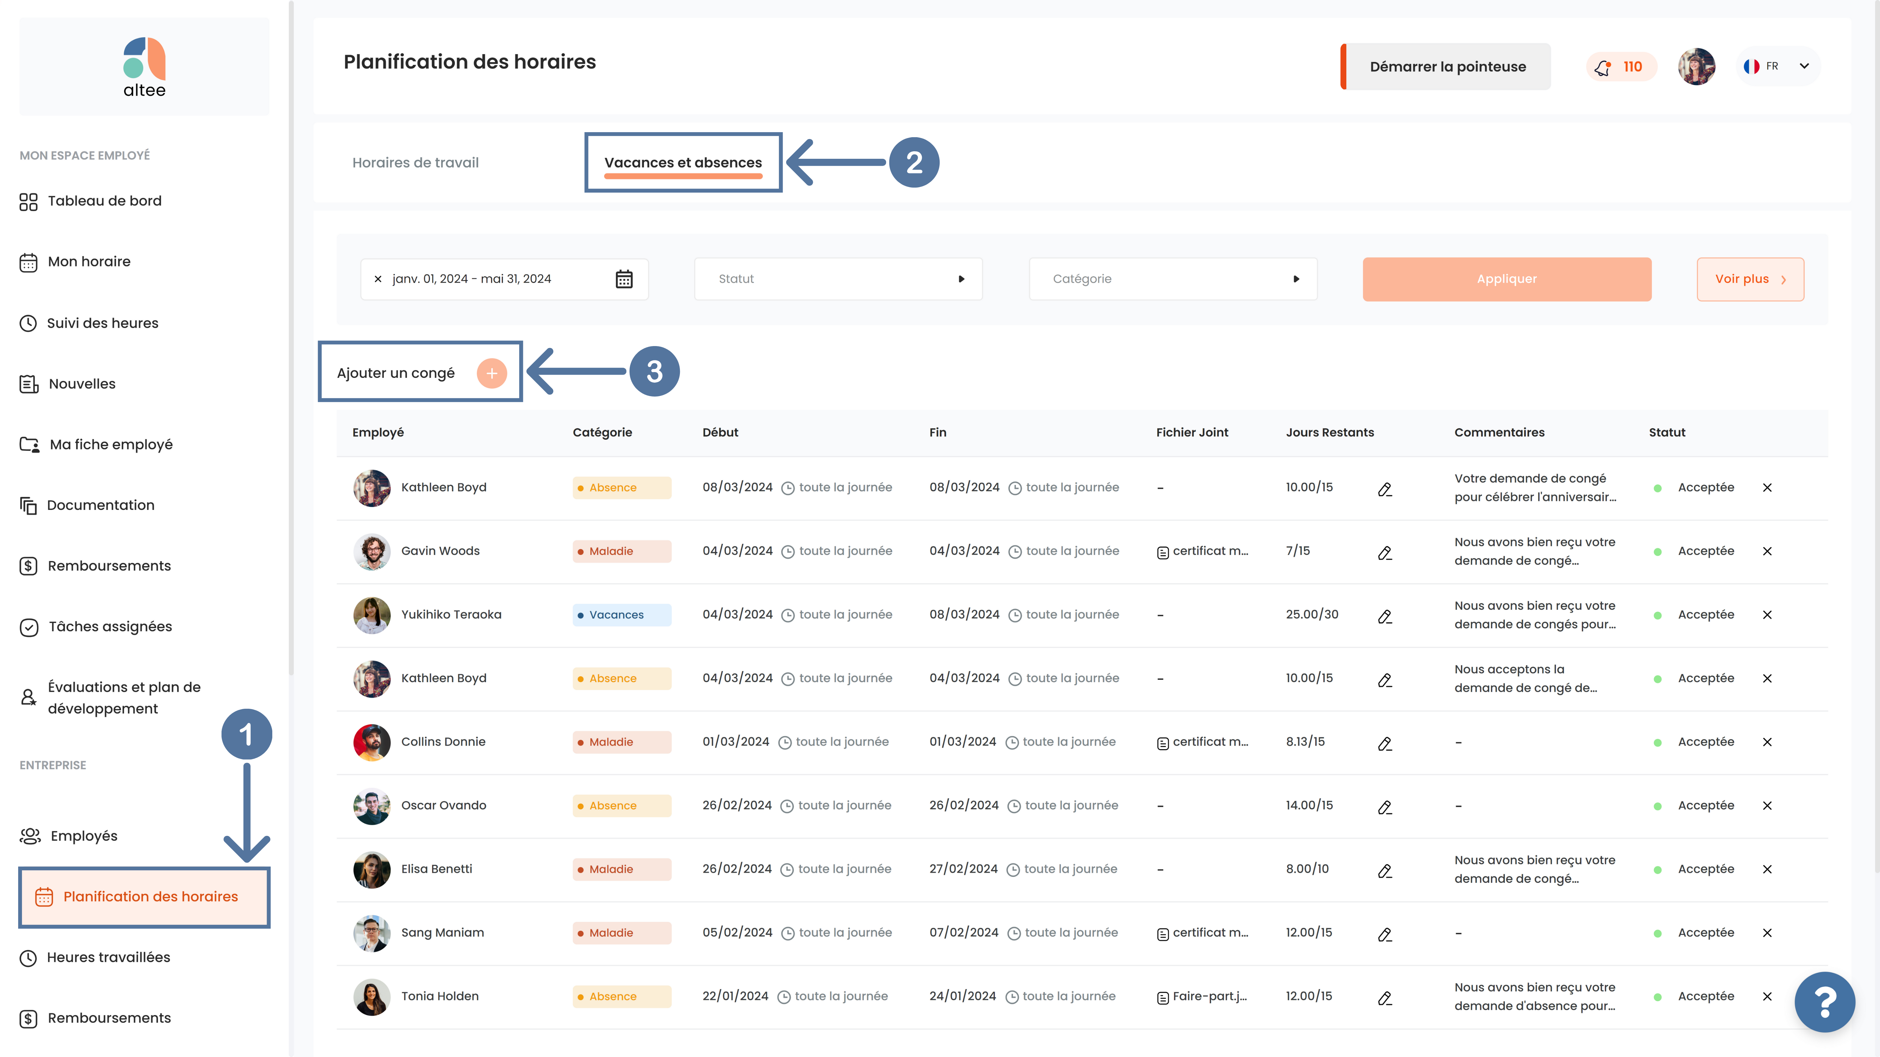Click Kathleen Boyd's avatar in first row
1880x1057 pixels.
[372, 488]
